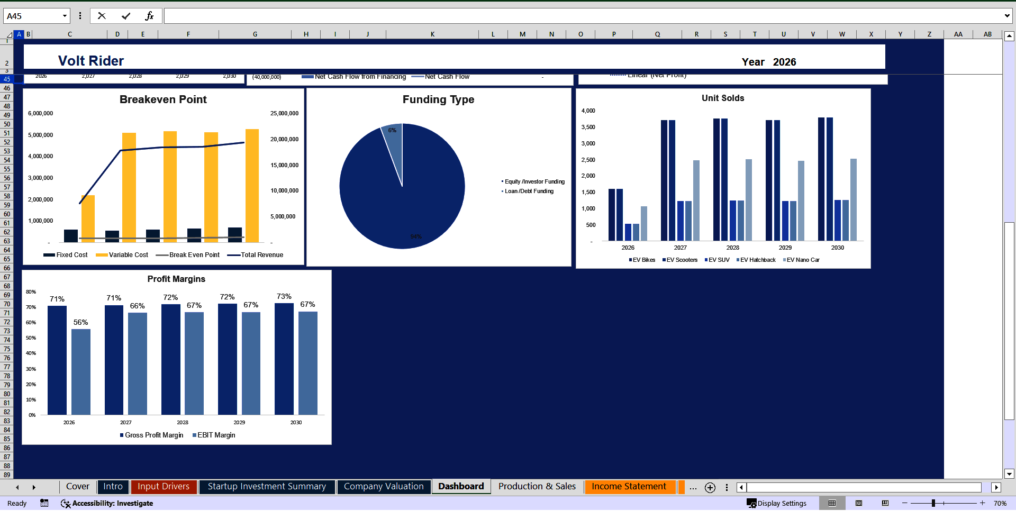Screen dimensions: 1016x511
Task: Click the formula bar options dots
Action: click(x=80, y=16)
